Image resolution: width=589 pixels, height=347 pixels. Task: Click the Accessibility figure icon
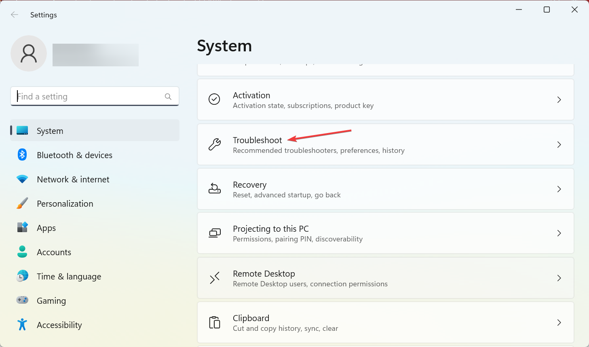coord(22,324)
